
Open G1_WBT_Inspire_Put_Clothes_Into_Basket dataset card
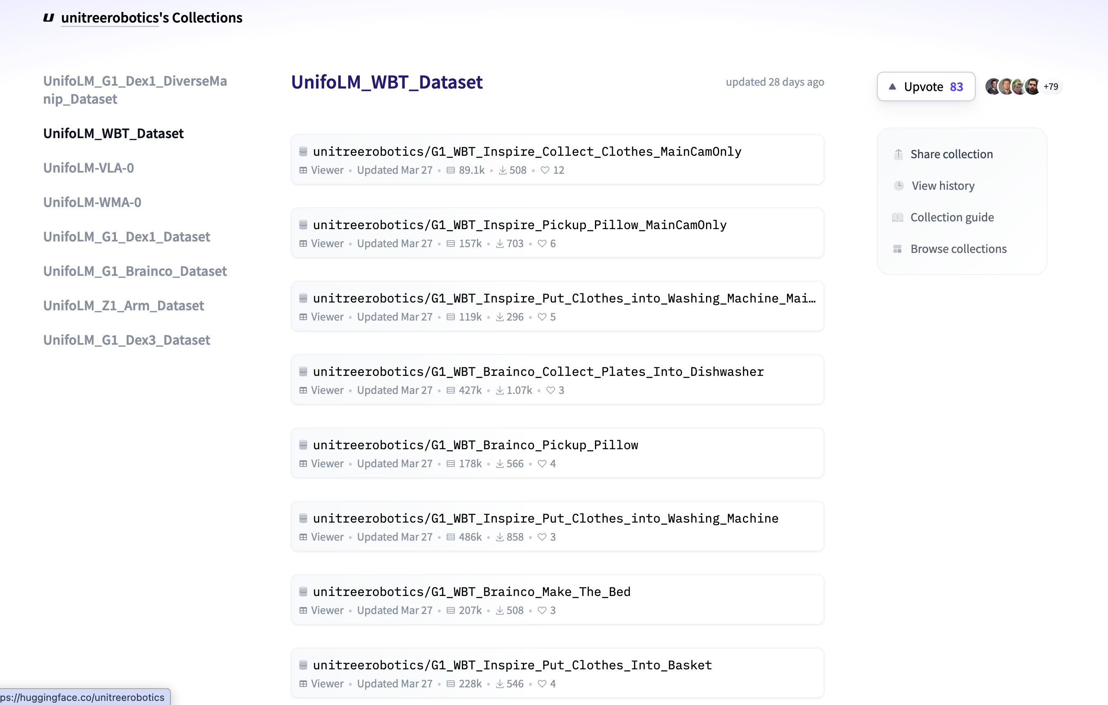tap(557, 673)
